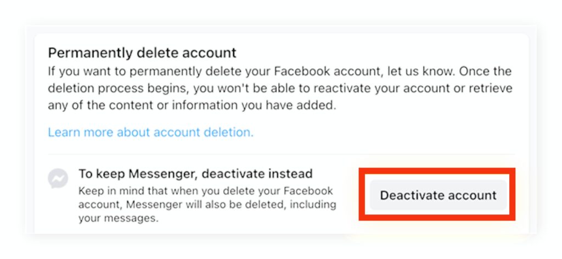Click the your messages. text line
This screenshot has width=562, height=259.
pos(119,218)
